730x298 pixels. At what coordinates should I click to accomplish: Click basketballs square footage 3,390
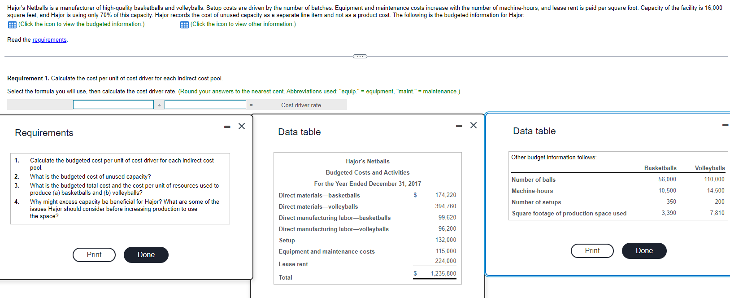click(669, 213)
